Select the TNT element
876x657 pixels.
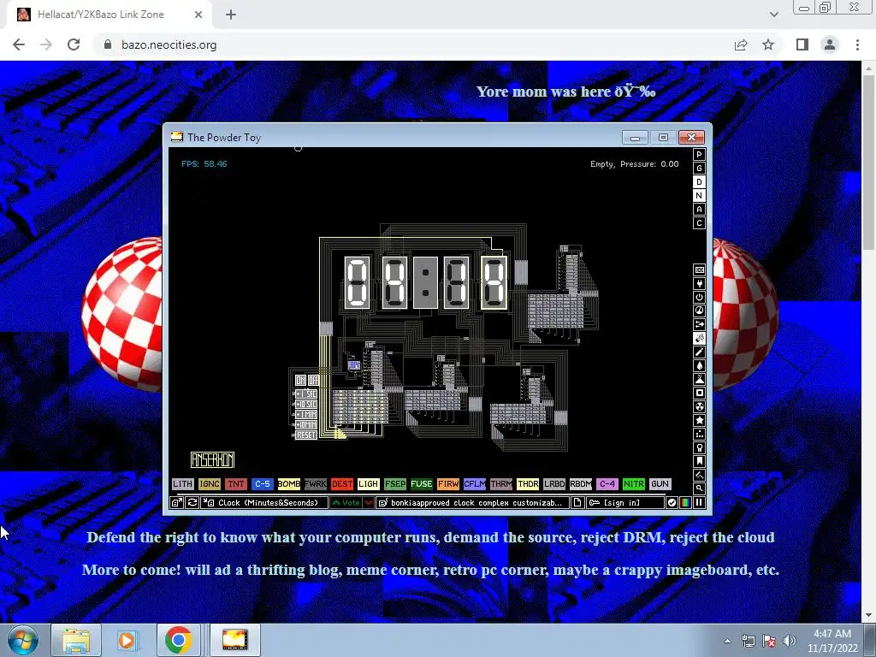(x=236, y=484)
